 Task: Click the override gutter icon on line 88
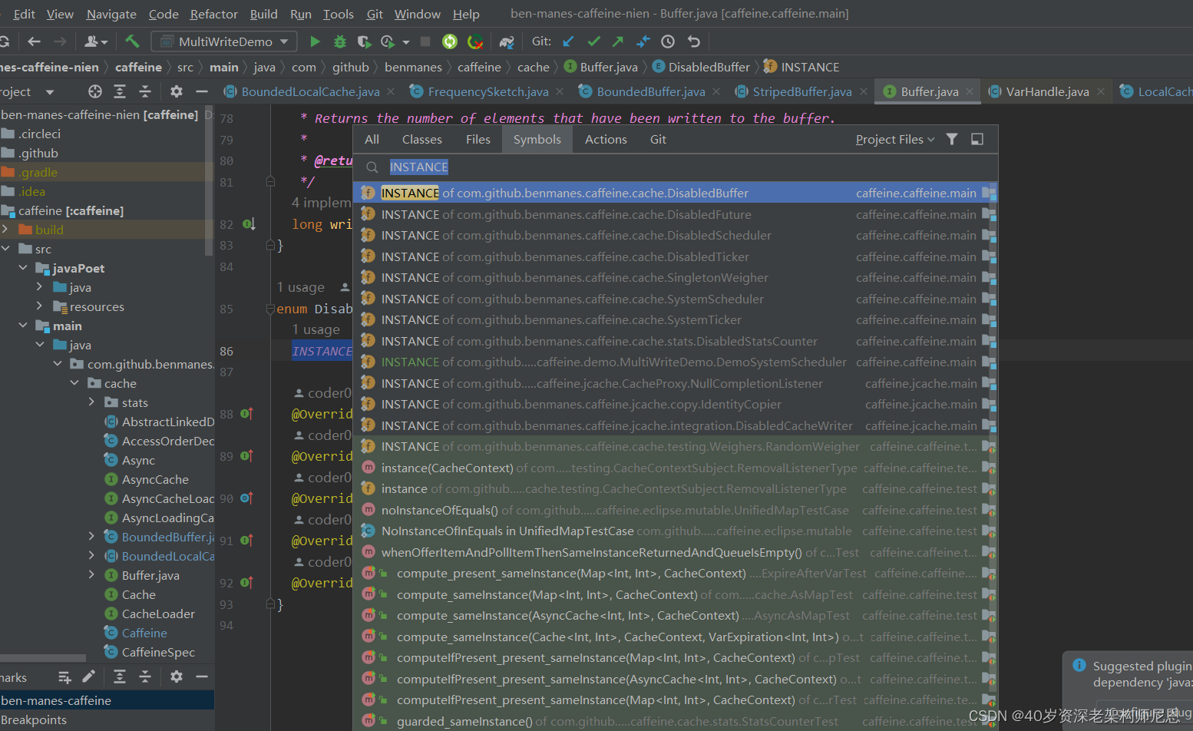(x=246, y=413)
